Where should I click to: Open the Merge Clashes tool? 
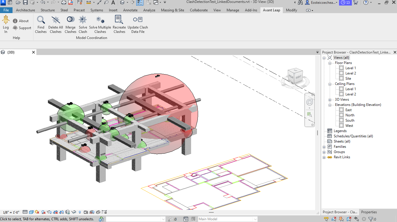(70, 24)
